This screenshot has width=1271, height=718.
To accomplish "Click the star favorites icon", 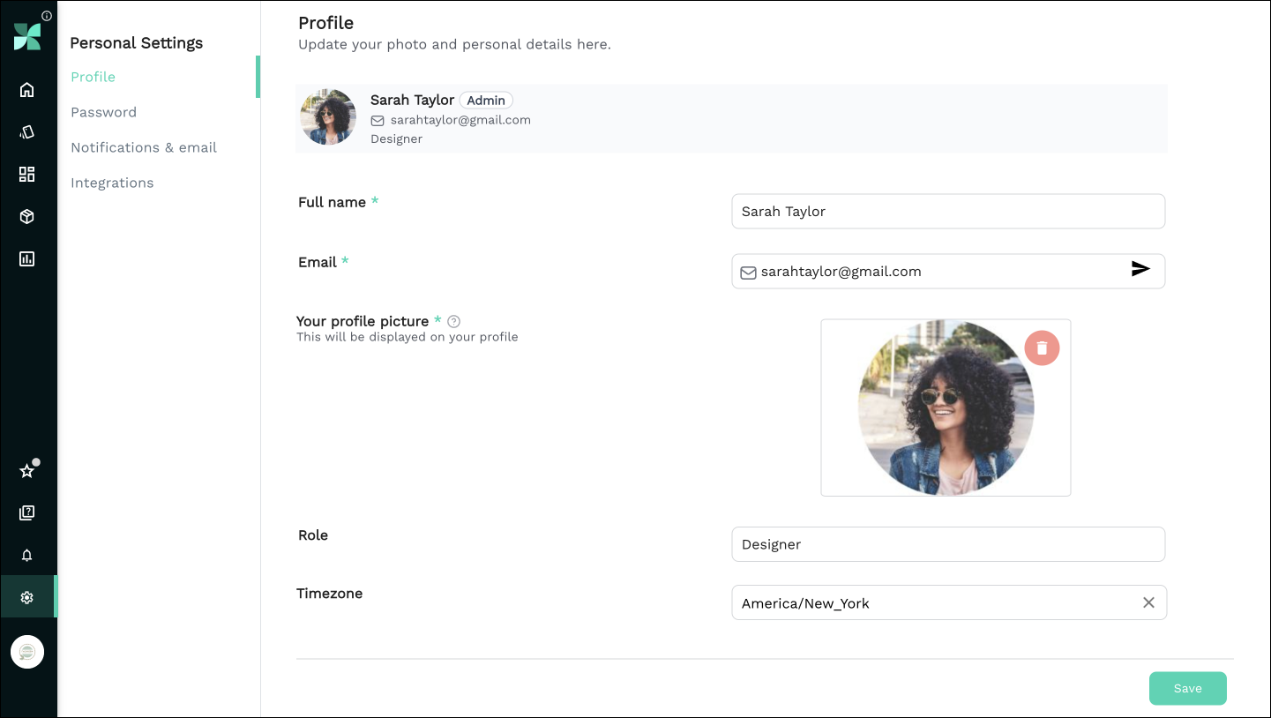I will 27,471.
